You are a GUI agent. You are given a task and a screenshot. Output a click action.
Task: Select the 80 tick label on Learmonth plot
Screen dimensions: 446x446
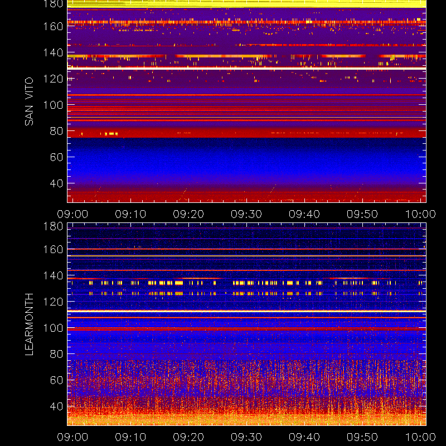tap(56, 354)
